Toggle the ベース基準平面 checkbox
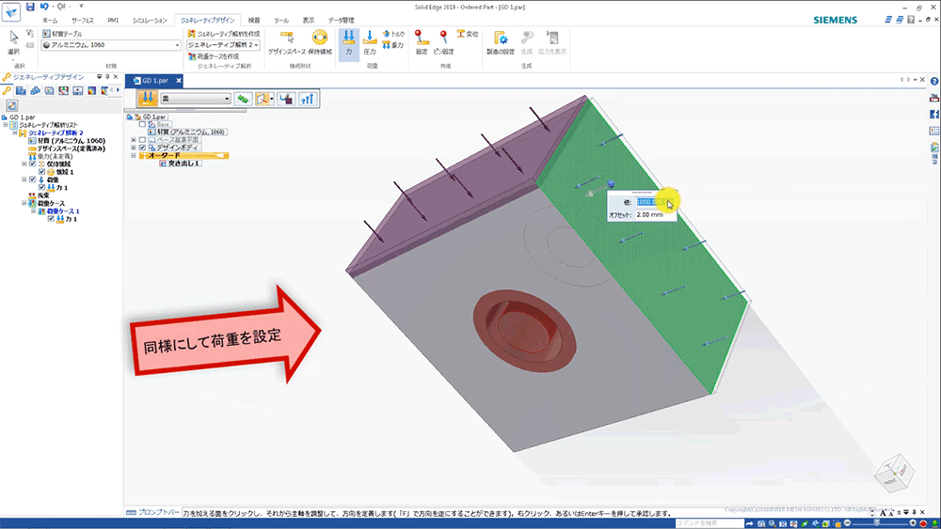The image size is (941, 529). pyautogui.click(x=142, y=140)
